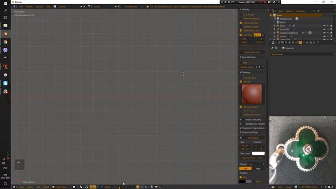The image size is (336, 189).
Task: Toggle Relationship Lines checkbox
Action: (241, 30)
